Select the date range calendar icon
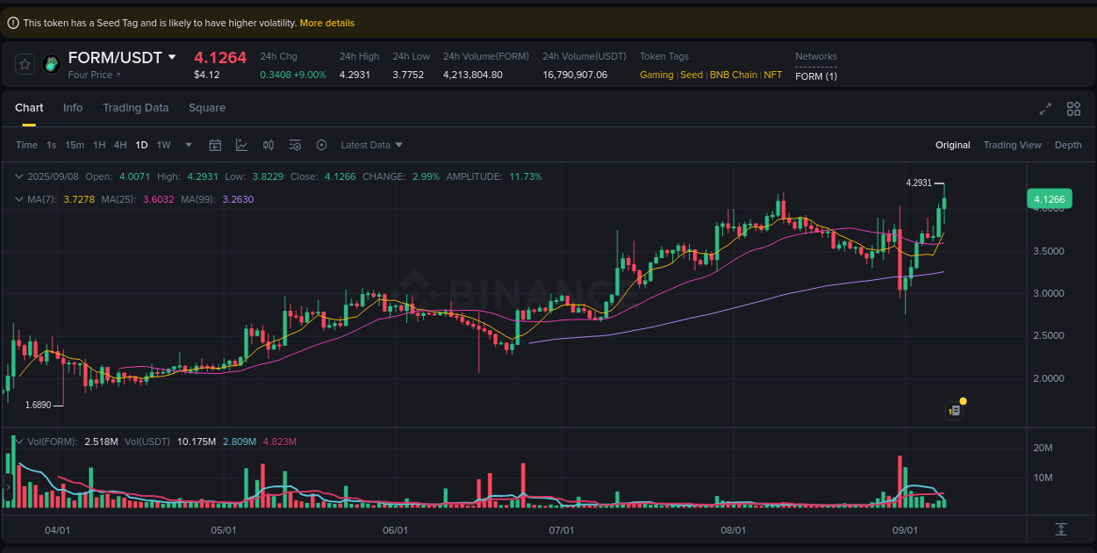1097x553 pixels. pos(215,144)
